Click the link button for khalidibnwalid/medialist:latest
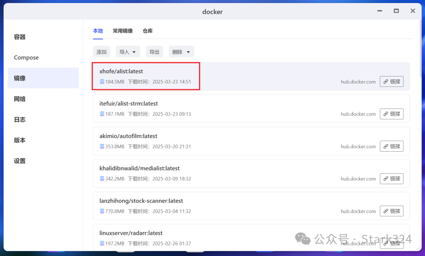The width and height of the screenshot is (425, 256). pyautogui.click(x=391, y=179)
